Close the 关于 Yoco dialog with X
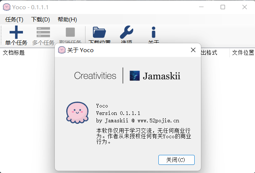Screen dimensions: 255x173 pos(193,50)
